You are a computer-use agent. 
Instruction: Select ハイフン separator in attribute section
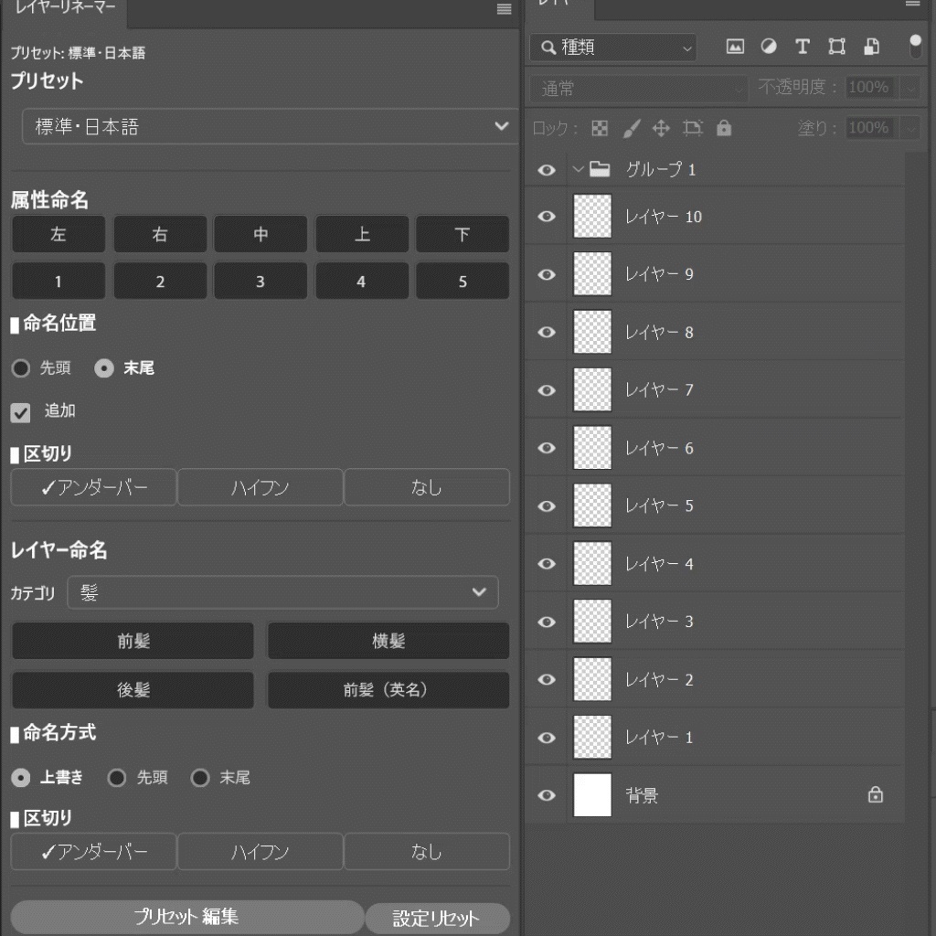point(261,488)
